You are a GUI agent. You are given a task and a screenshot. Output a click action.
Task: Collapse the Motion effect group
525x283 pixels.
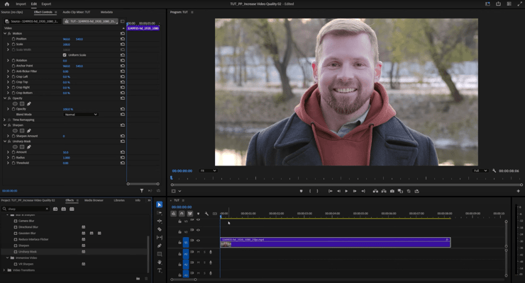click(5, 33)
